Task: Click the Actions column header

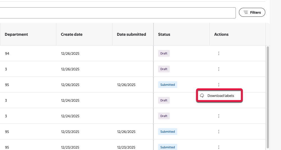Action: (x=221, y=34)
